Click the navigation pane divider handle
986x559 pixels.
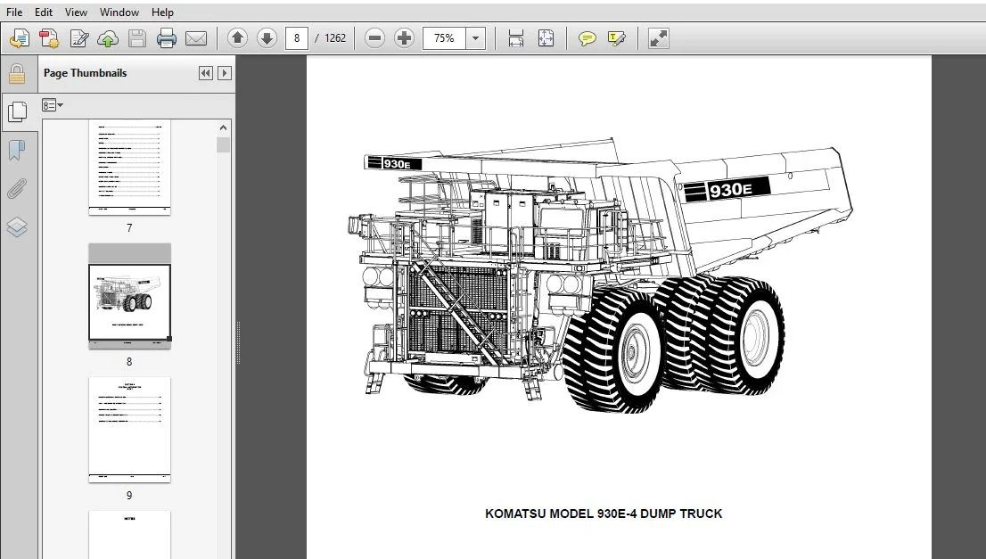(x=238, y=342)
